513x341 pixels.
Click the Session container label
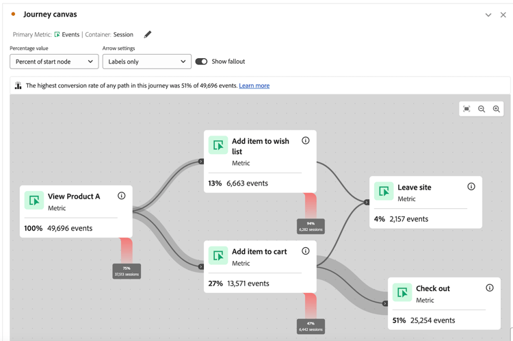(123, 34)
